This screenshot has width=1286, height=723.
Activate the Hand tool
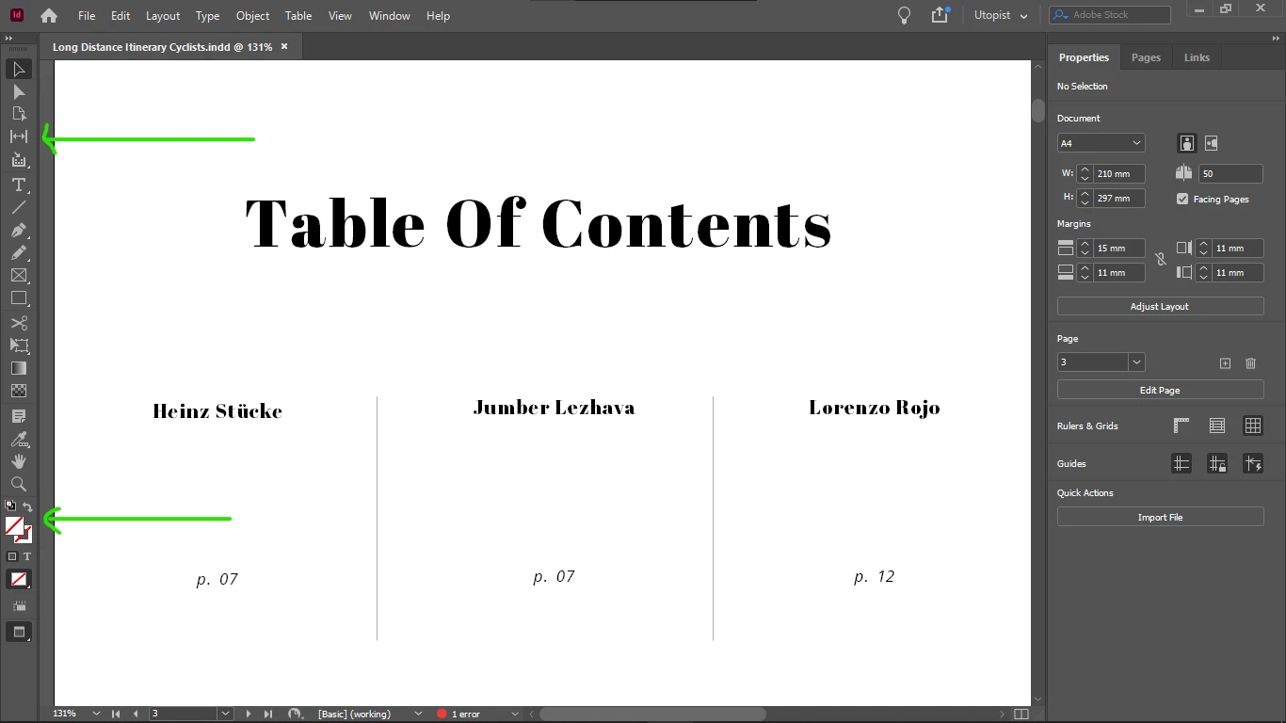(x=19, y=461)
